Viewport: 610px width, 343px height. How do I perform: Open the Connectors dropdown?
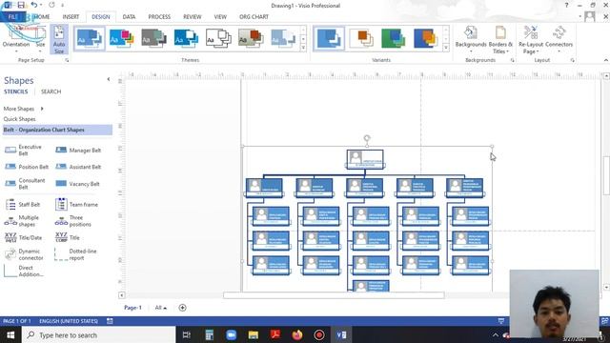pos(559,39)
